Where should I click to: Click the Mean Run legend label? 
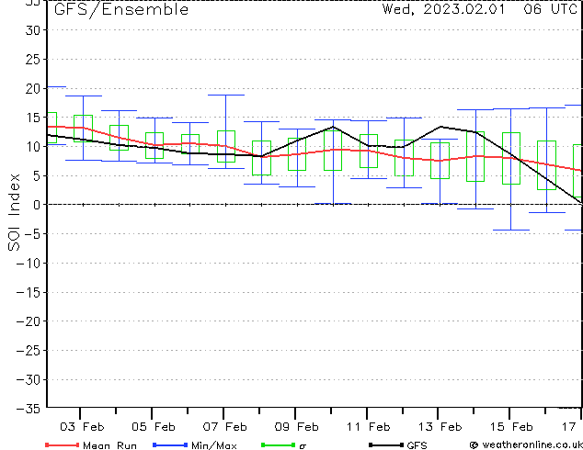[x=110, y=445]
